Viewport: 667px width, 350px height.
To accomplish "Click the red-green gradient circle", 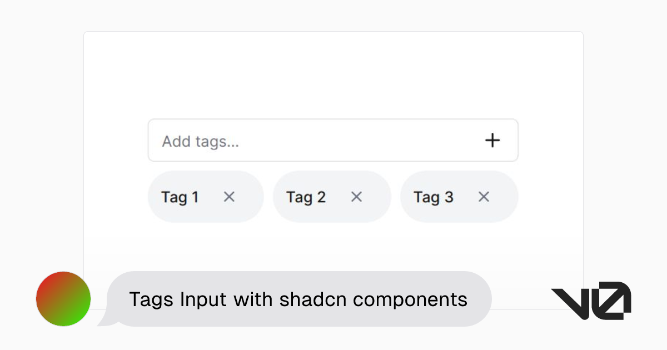I will pyautogui.click(x=63, y=299).
